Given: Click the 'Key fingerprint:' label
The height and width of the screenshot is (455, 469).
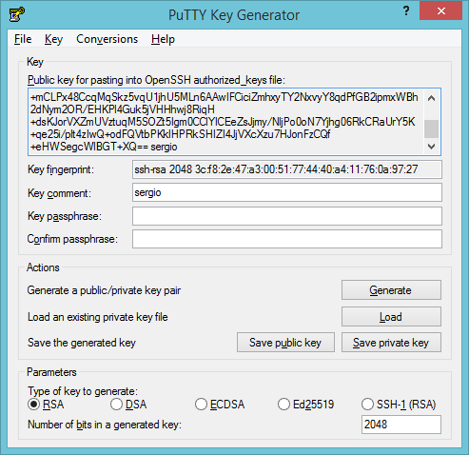Looking at the screenshot, I should click(61, 169).
